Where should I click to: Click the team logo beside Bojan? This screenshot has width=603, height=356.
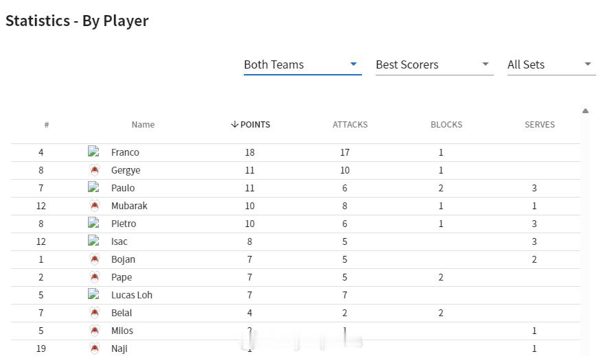94,259
